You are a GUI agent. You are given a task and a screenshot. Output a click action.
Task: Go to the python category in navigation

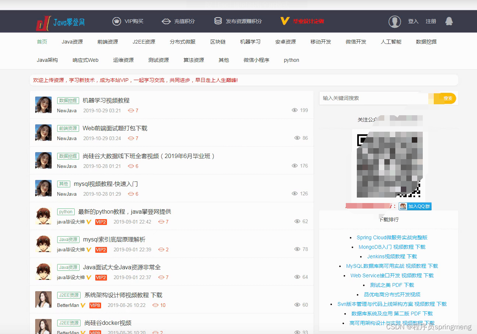[292, 60]
